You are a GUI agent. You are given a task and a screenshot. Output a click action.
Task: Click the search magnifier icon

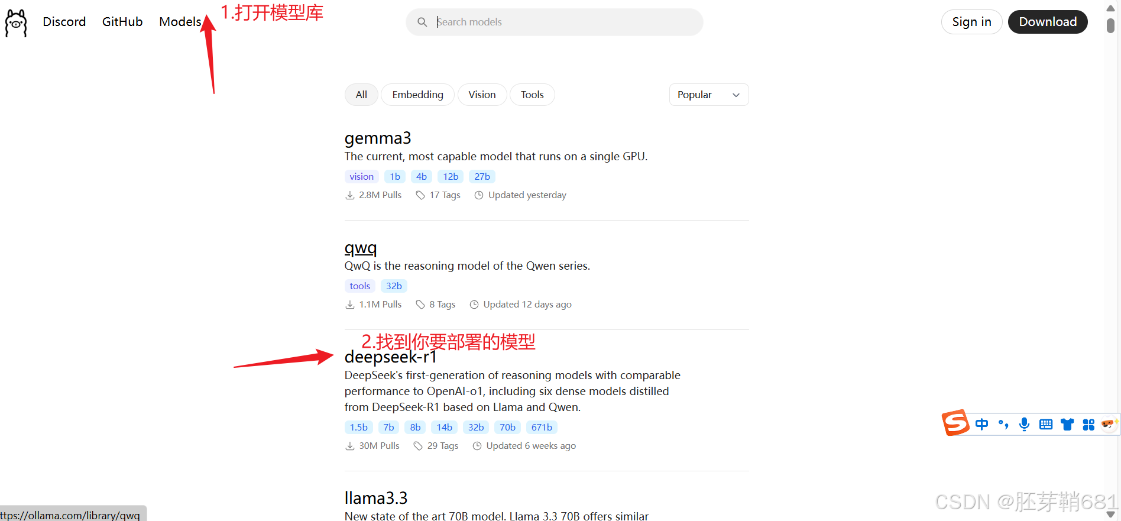(422, 22)
